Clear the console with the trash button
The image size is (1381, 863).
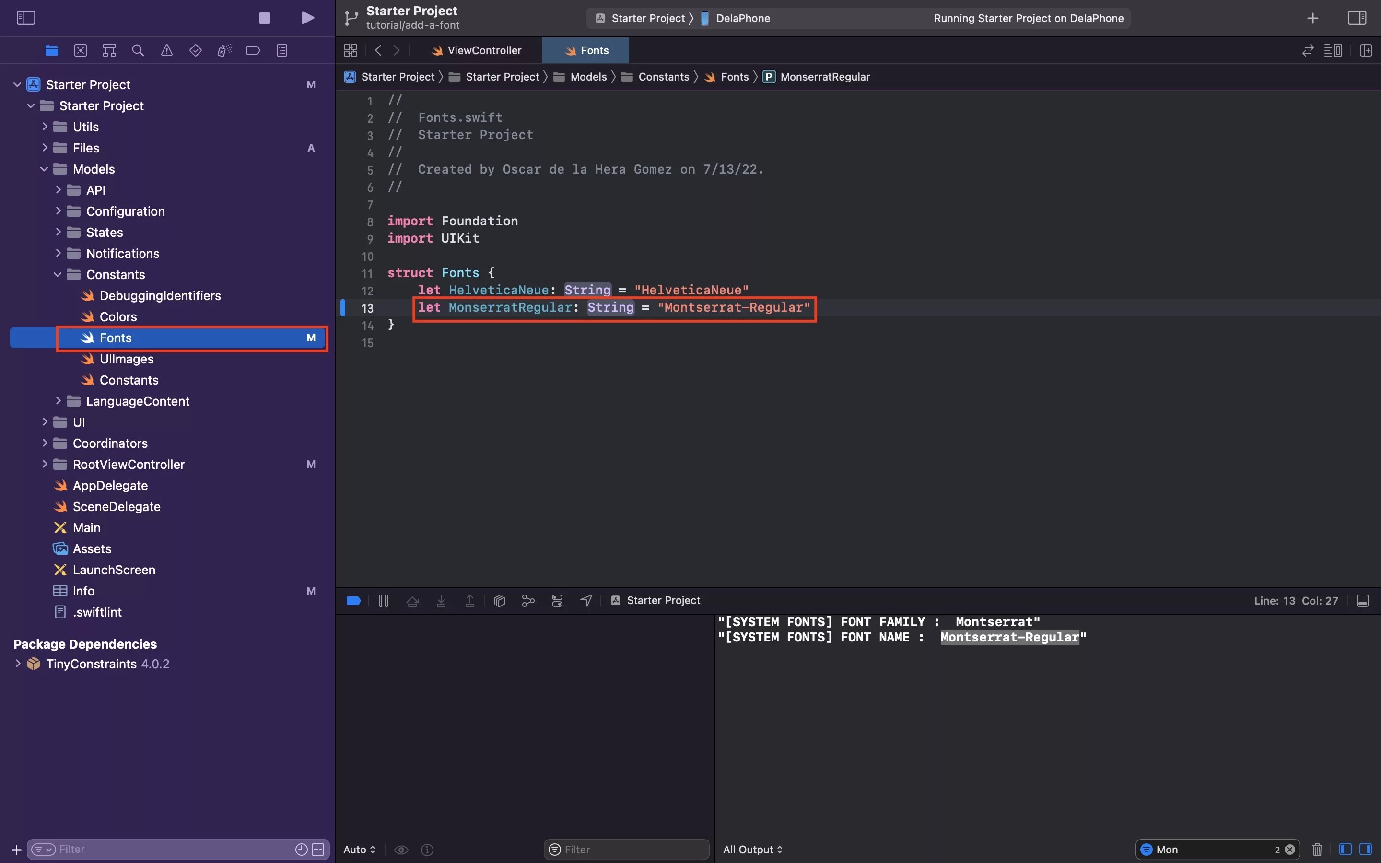[1317, 849]
